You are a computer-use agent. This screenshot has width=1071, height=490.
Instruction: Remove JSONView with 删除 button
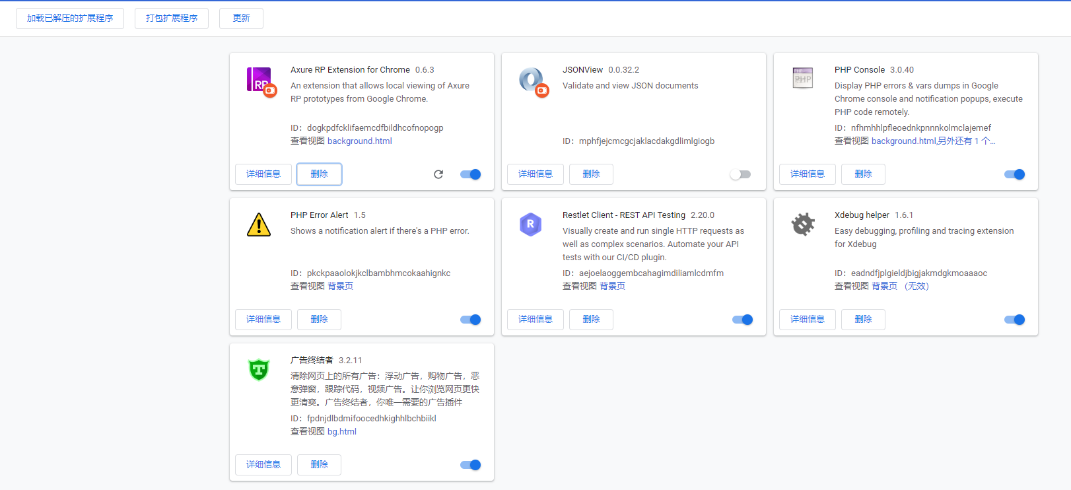pos(591,174)
